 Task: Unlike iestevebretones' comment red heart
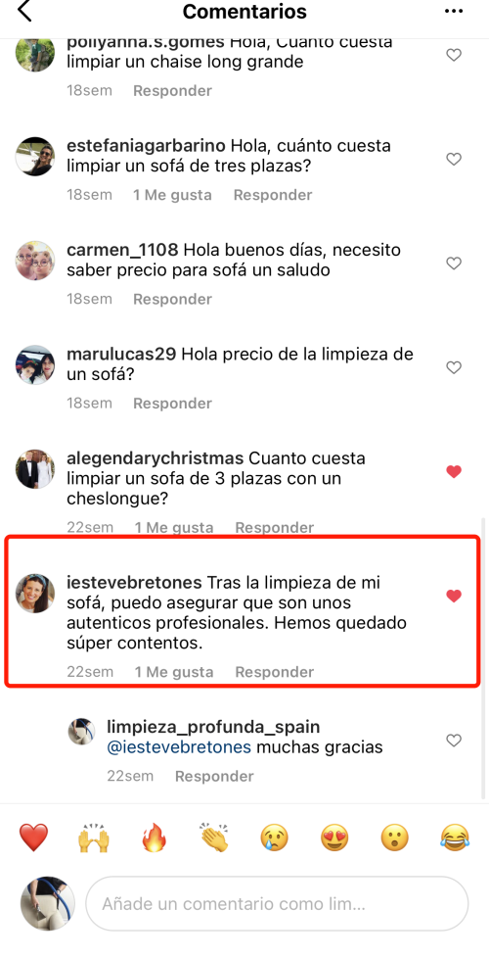[454, 596]
